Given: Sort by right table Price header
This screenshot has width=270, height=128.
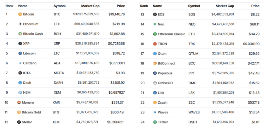Looking at the screenshot, I should click(x=255, y=6).
